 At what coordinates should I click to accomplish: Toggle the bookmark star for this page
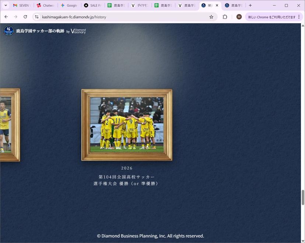(211, 17)
